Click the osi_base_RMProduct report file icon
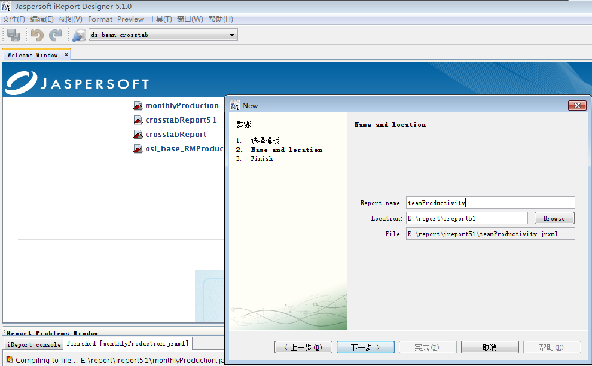 (138, 149)
